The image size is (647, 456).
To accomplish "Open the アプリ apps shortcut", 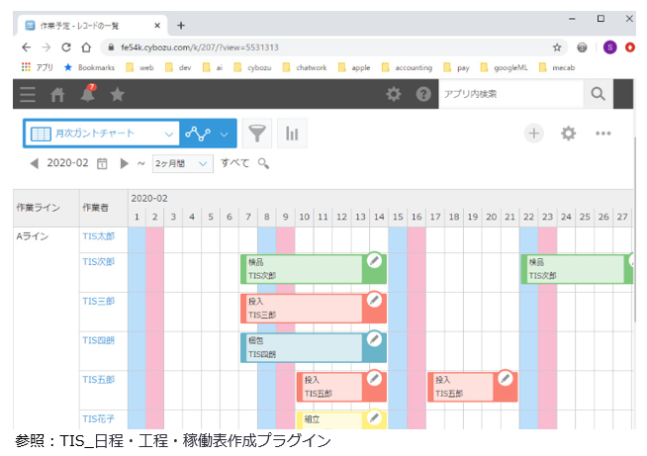I will pyautogui.click(x=38, y=67).
